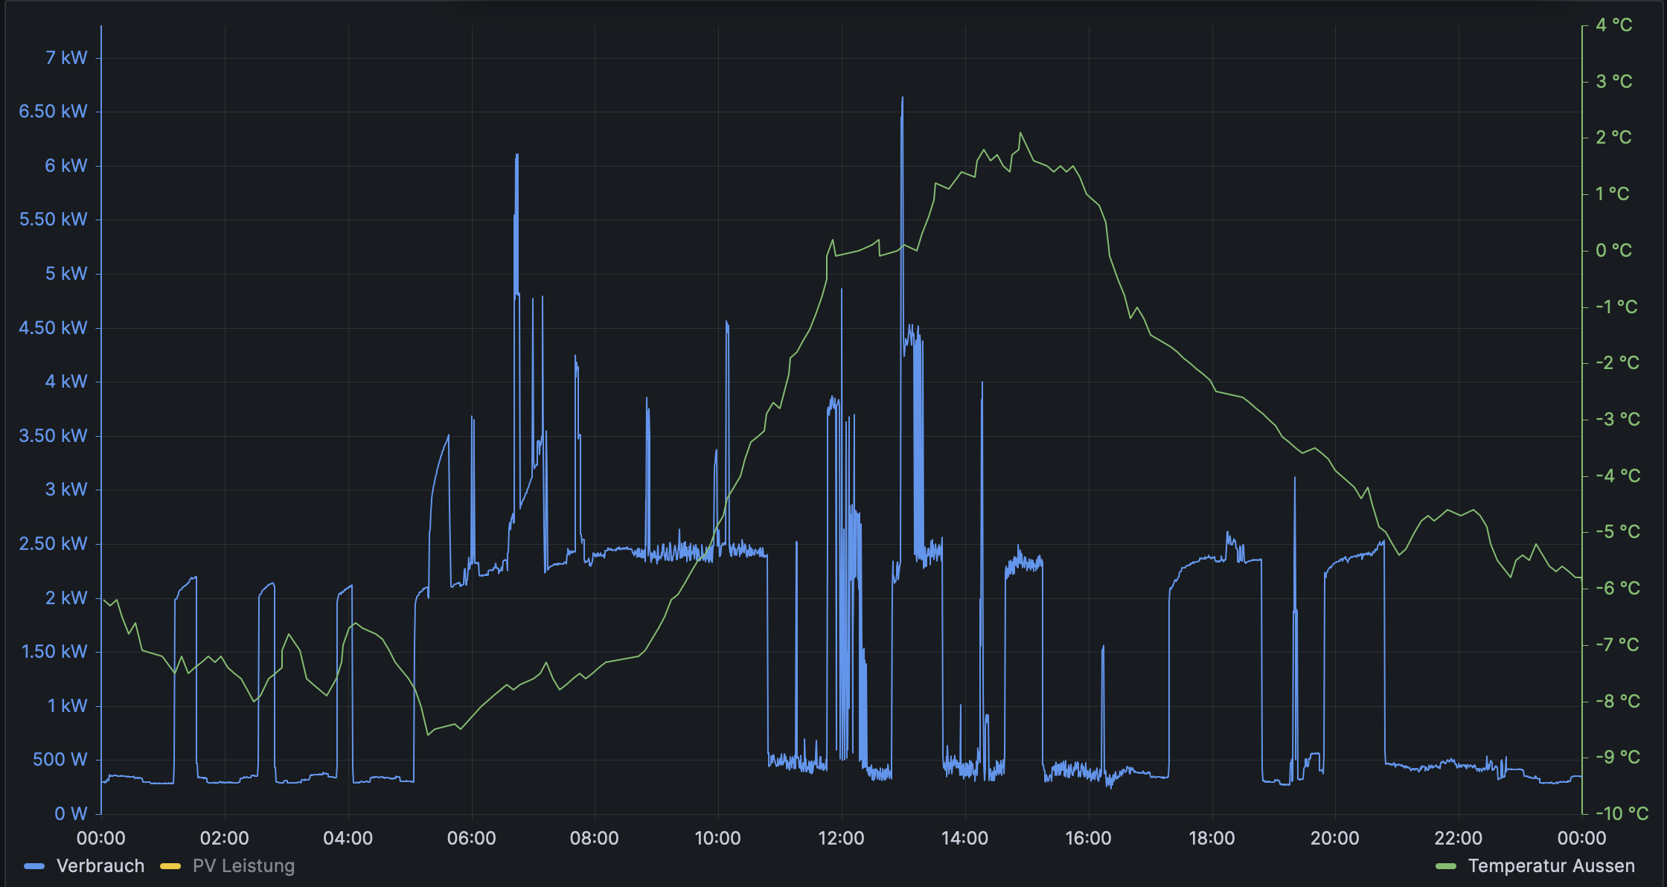Click the 0 W axis label
1667x887 pixels.
(71, 813)
